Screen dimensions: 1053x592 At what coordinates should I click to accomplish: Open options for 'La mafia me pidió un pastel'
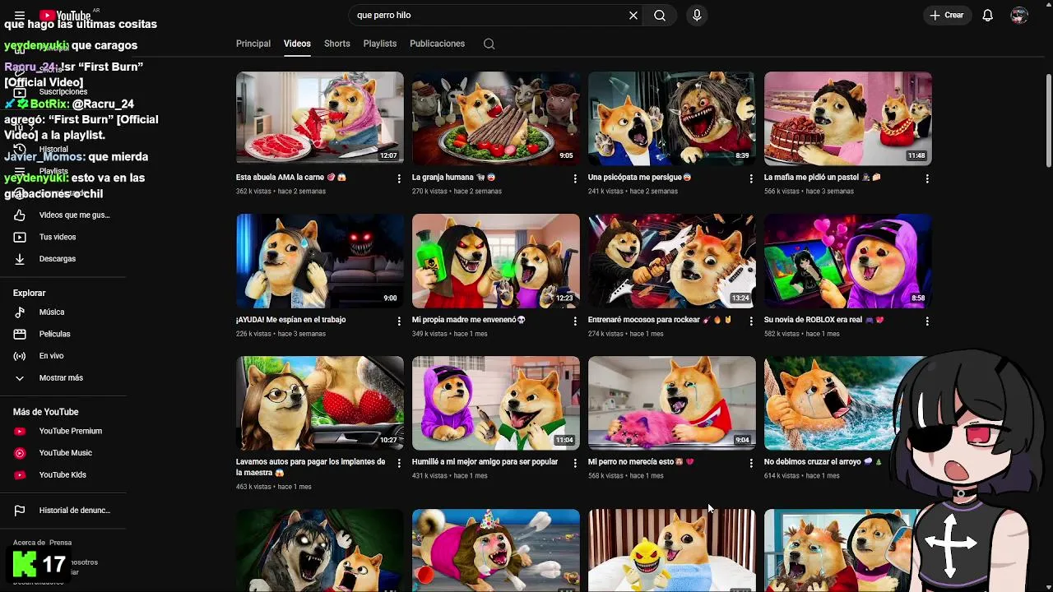(927, 178)
